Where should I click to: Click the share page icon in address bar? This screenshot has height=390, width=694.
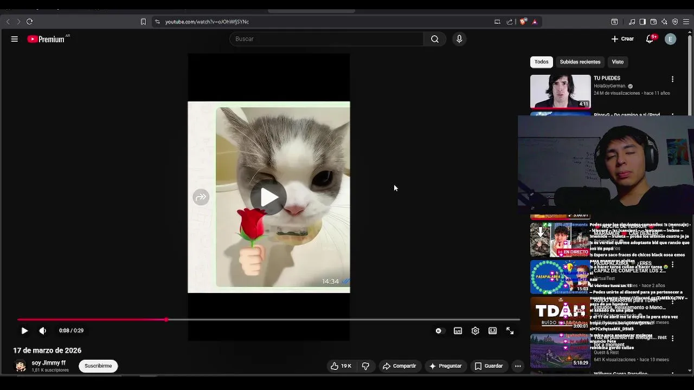tap(510, 22)
